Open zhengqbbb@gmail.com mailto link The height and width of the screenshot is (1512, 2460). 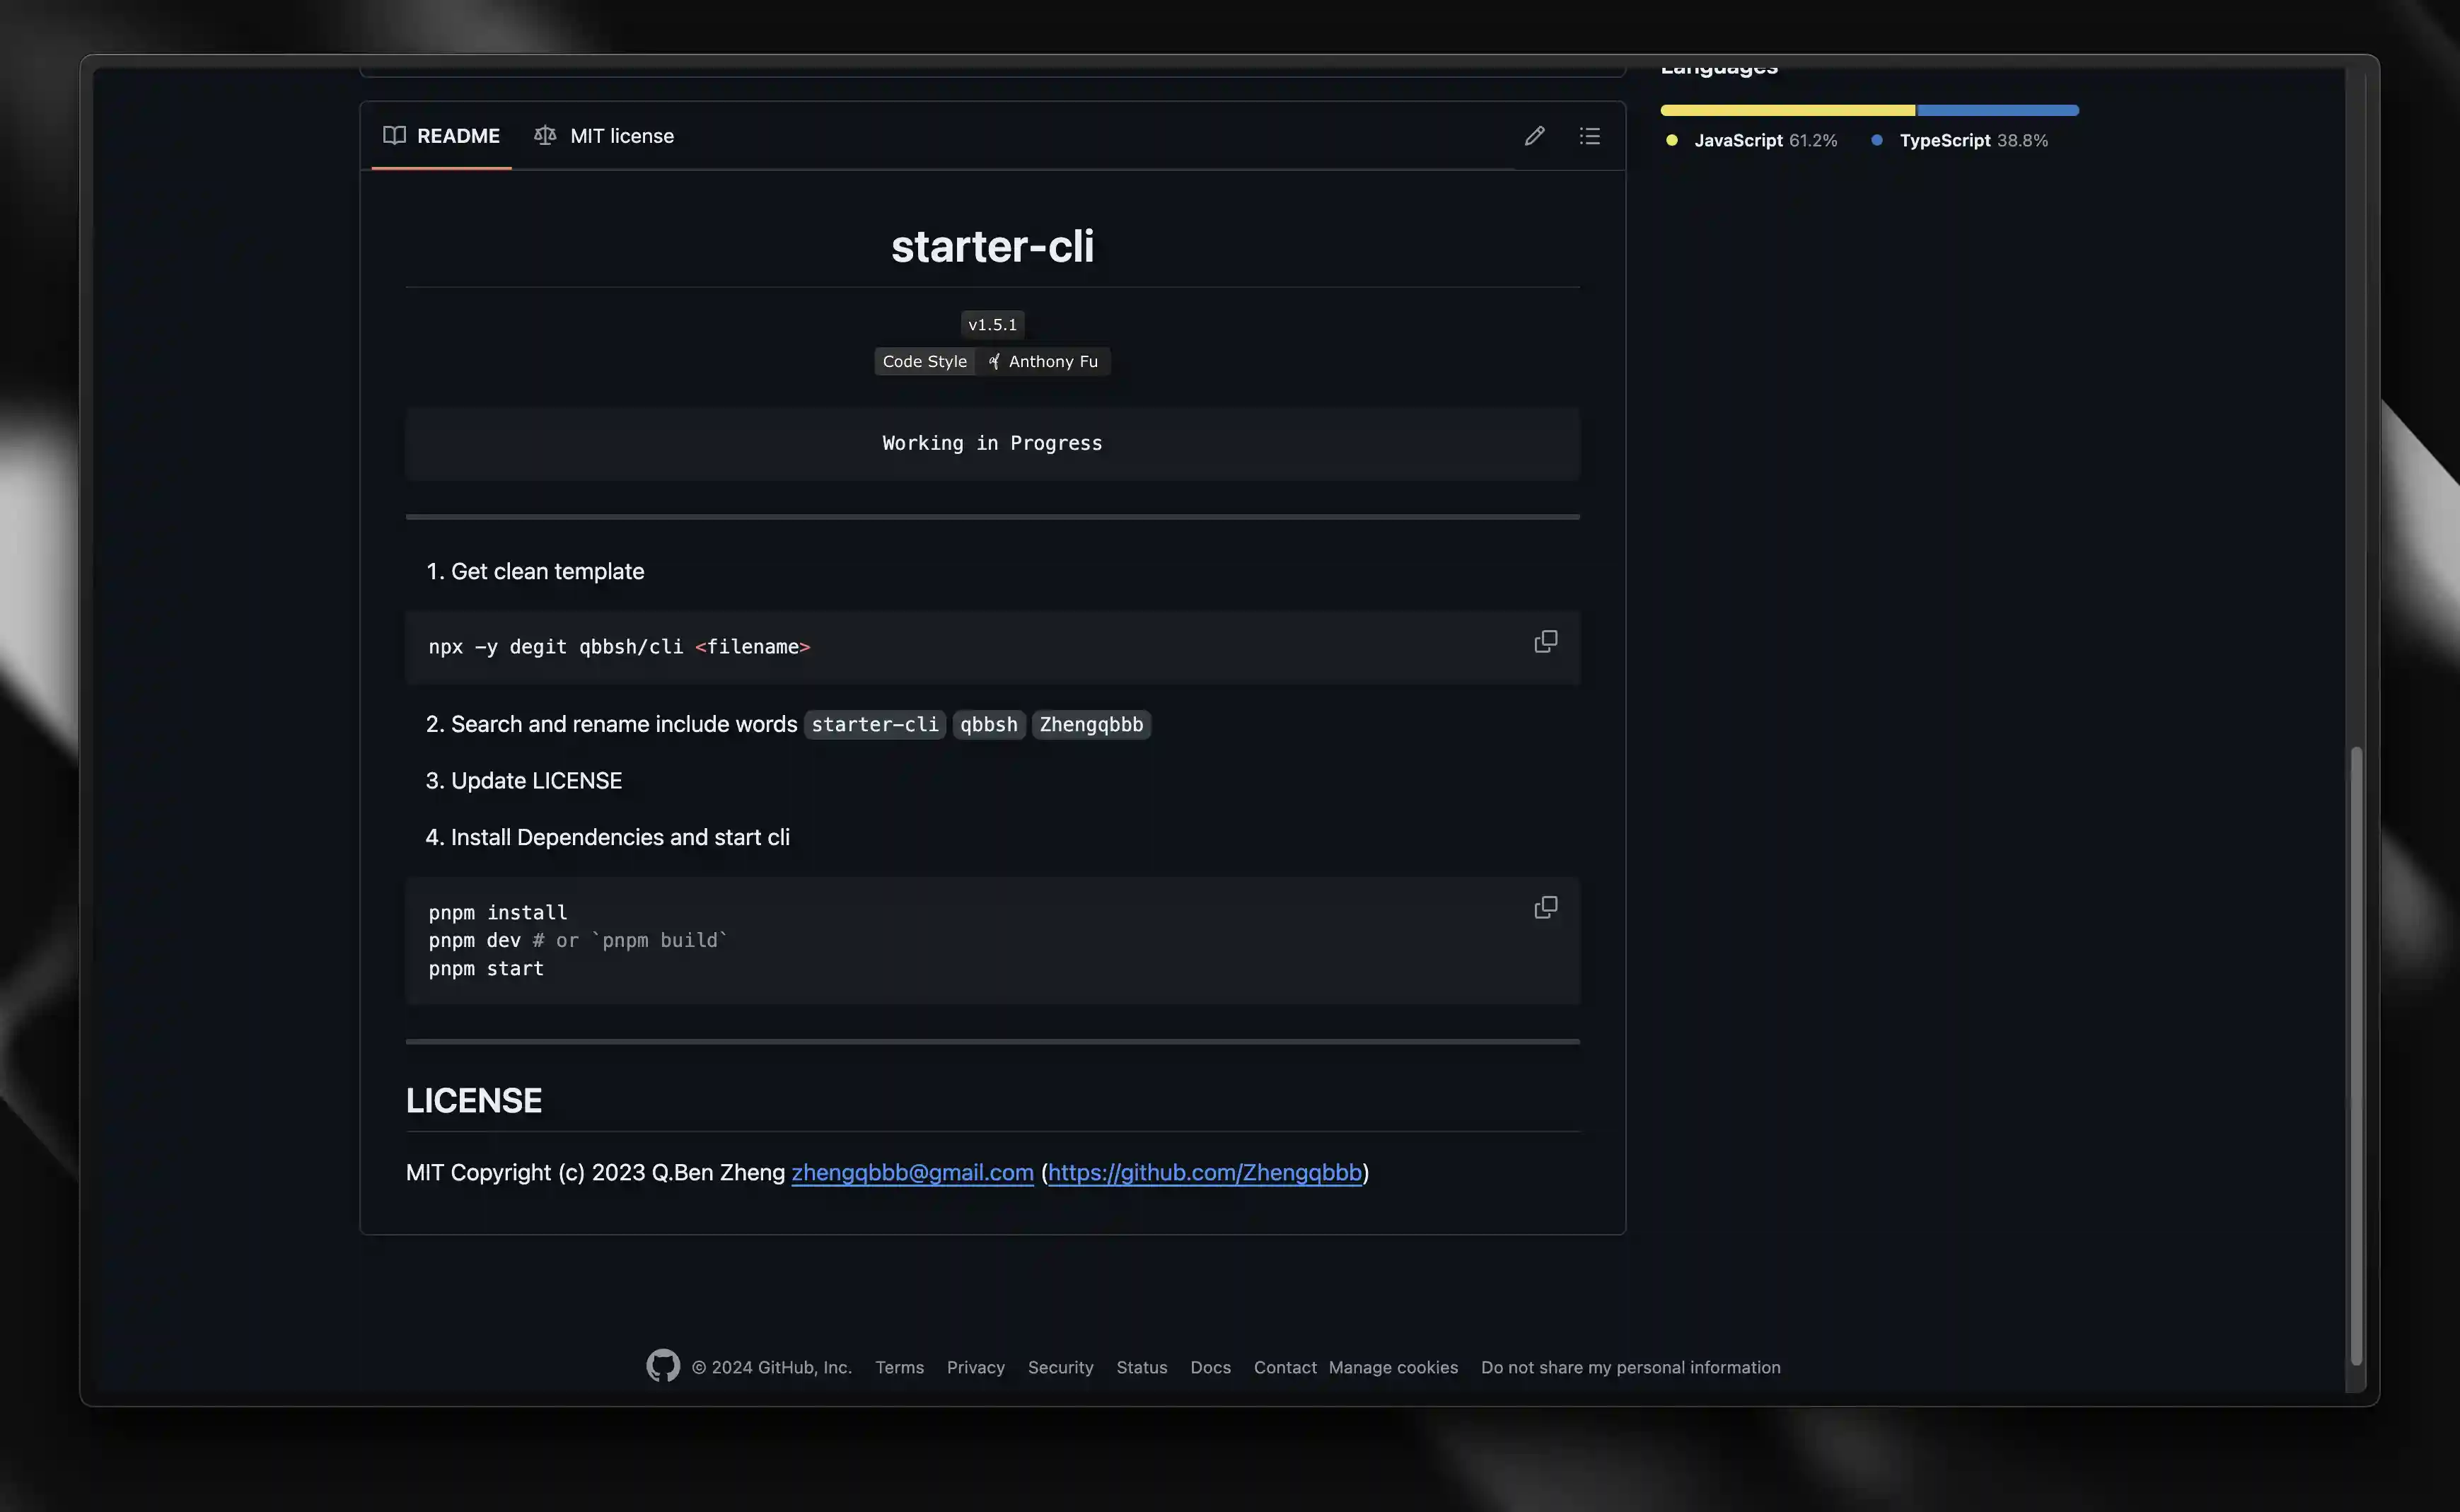(912, 1171)
